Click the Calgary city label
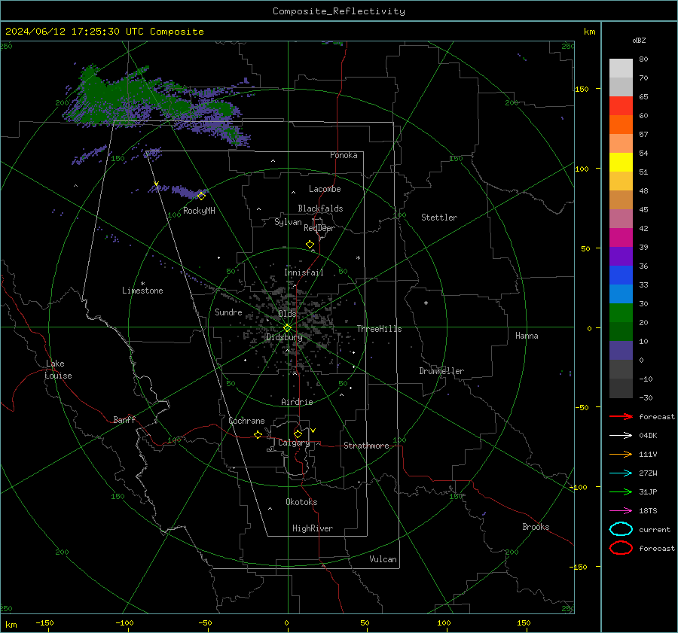 click(x=294, y=443)
